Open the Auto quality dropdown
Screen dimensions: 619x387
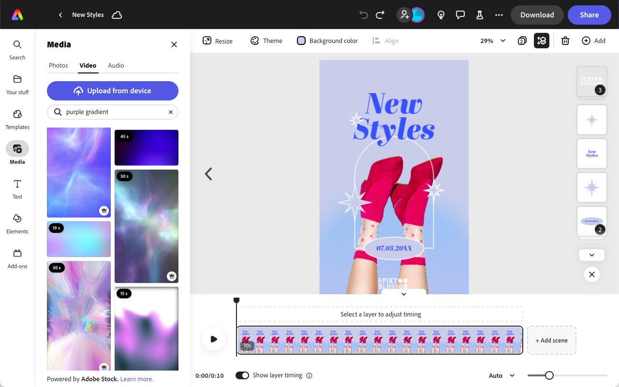tap(501, 375)
